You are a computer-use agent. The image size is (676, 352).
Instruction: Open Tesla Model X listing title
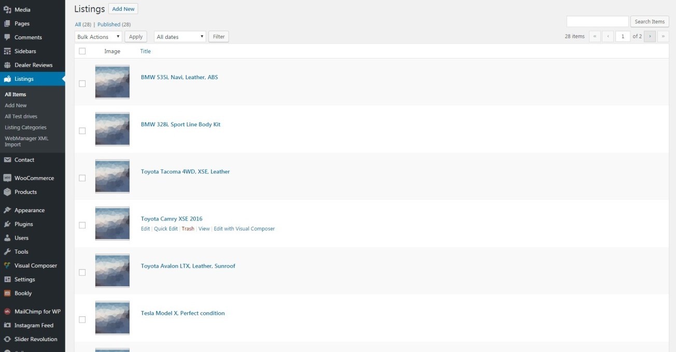183,313
